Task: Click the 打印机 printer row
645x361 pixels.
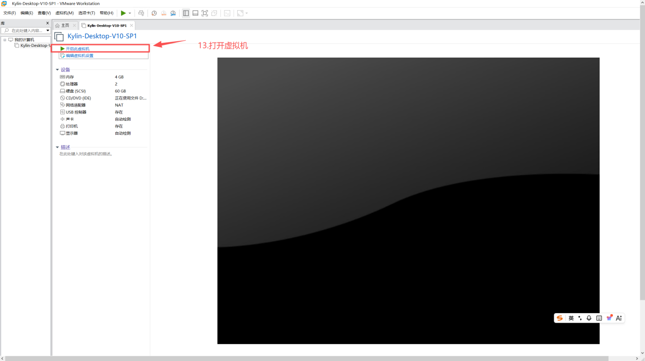Action: pyautogui.click(x=103, y=126)
